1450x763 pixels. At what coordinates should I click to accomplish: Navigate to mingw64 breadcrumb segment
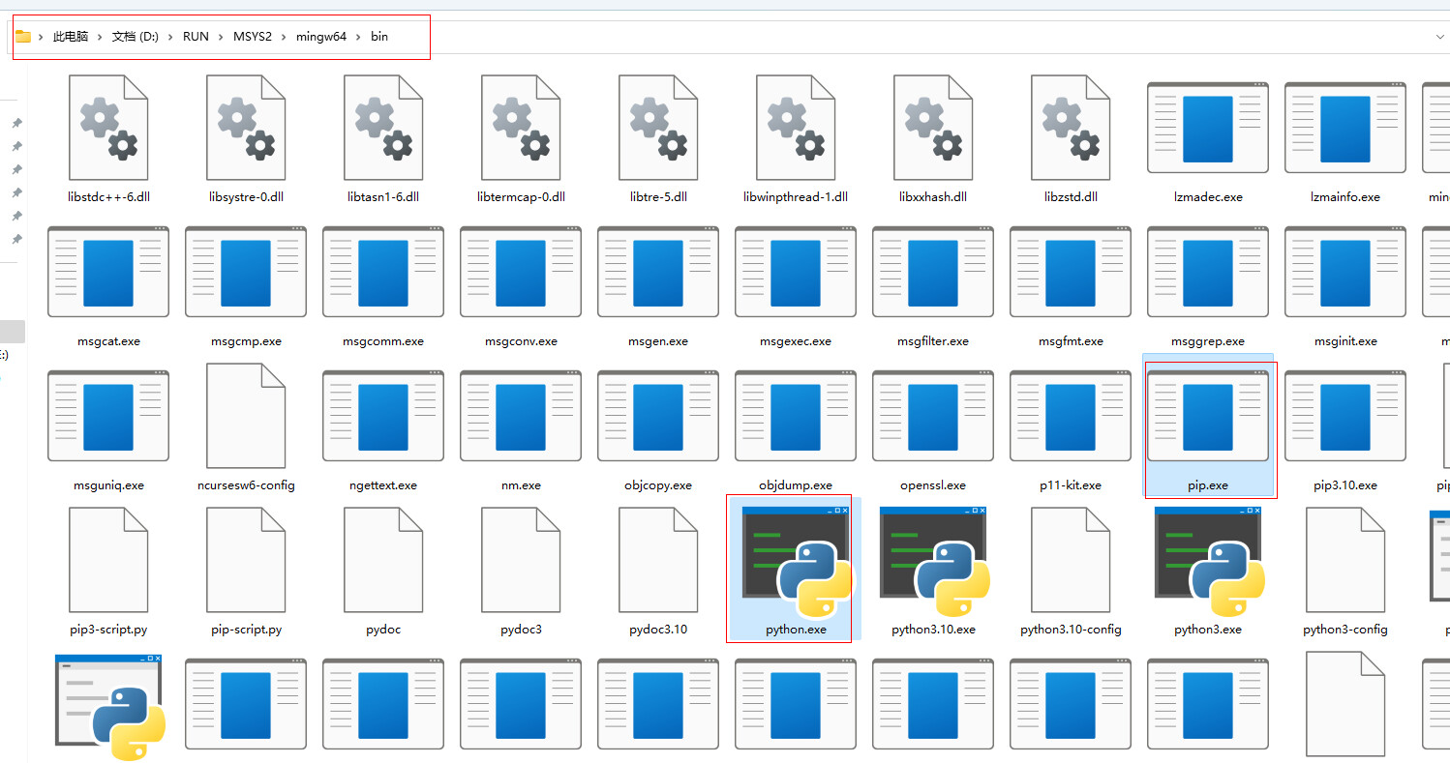click(x=321, y=37)
